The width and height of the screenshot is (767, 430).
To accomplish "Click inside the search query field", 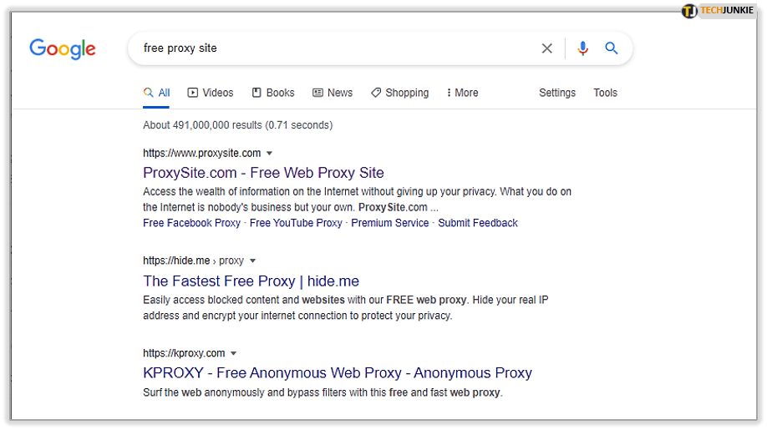I will pos(334,48).
